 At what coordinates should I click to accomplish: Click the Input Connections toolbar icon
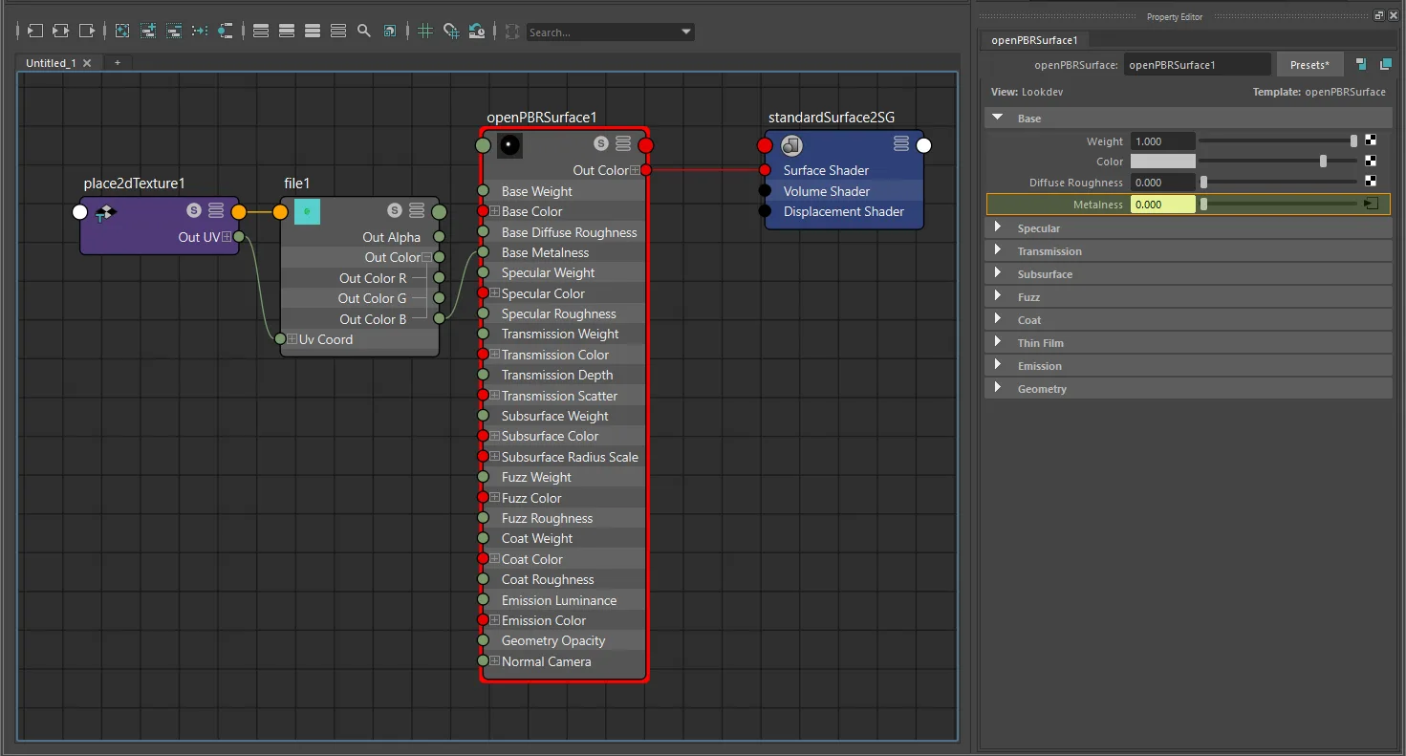tap(34, 32)
